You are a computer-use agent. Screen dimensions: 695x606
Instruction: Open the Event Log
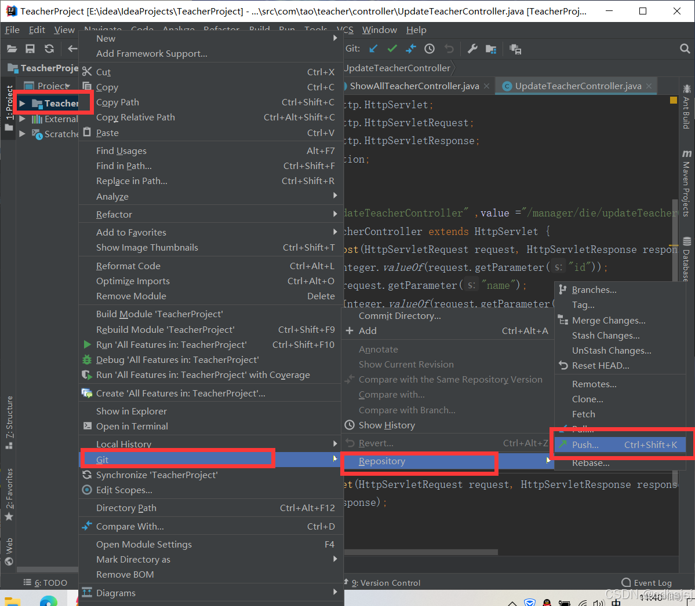click(x=647, y=582)
